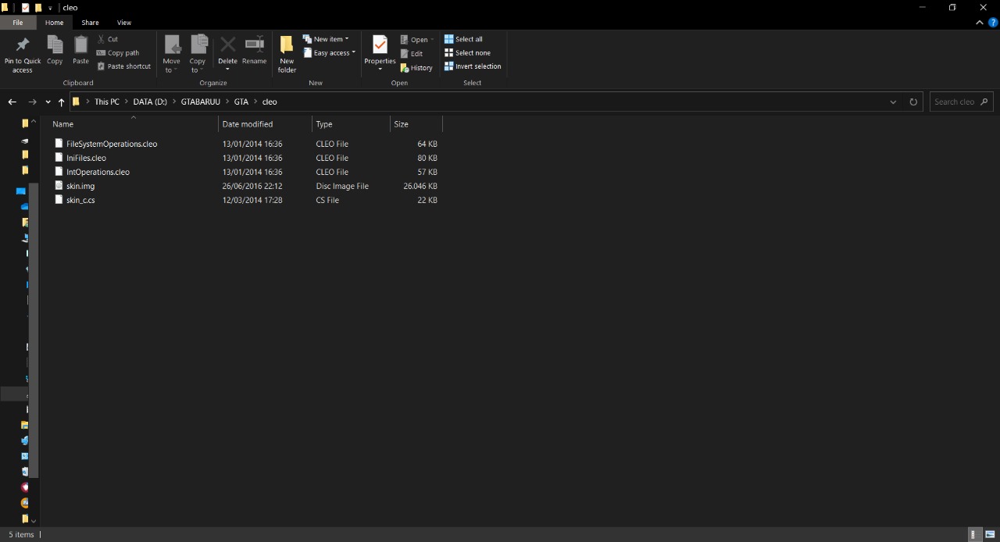The height and width of the screenshot is (542, 1000).
Task: Switch to the Home tab
Action: (x=54, y=23)
